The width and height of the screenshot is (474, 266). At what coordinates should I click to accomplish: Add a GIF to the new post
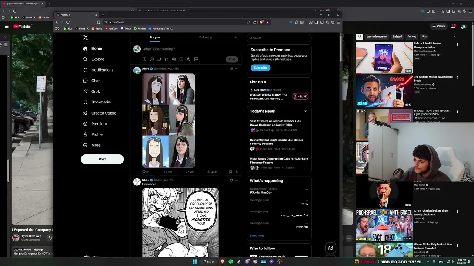pos(152,59)
